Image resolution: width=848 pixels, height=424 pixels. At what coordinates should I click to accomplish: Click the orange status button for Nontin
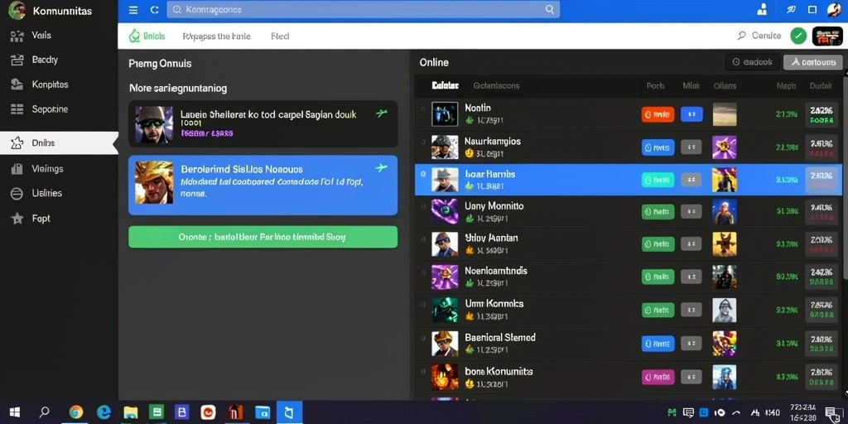click(658, 114)
